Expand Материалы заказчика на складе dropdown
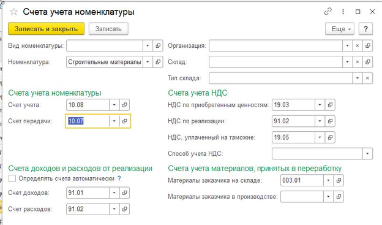The height and width of the screenshot is (225, 382). [x=328, y=181]
